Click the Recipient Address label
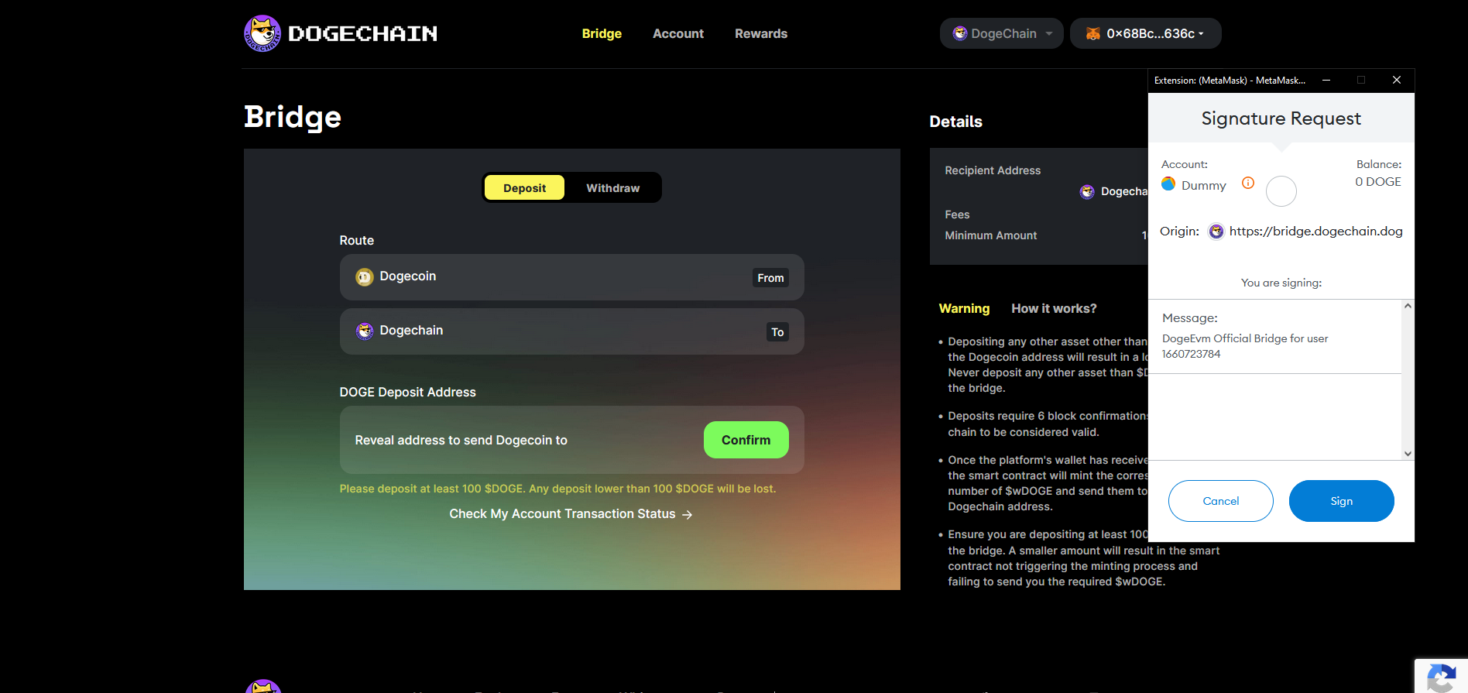This screenshot has height=693, width=1468. 993,170
